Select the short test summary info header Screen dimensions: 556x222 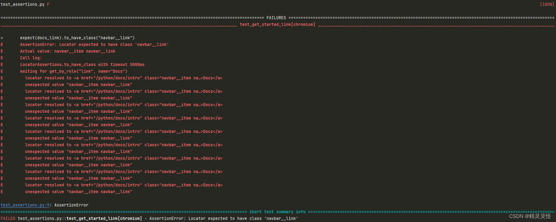[278, 212]
